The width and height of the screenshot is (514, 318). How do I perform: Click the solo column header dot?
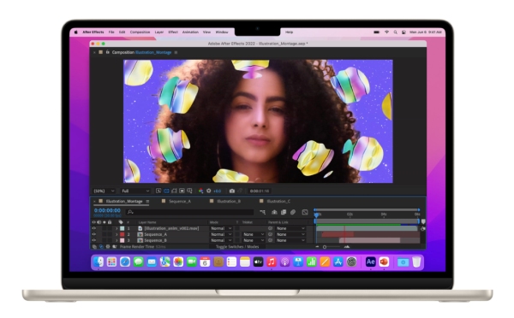tap(105, 222)
